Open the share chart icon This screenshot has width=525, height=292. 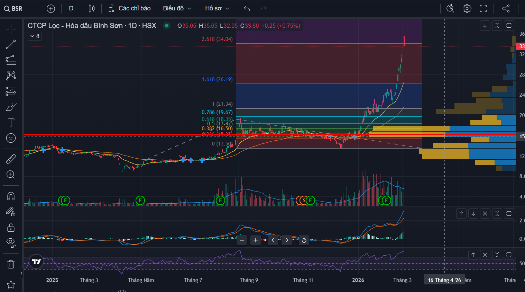506,8
